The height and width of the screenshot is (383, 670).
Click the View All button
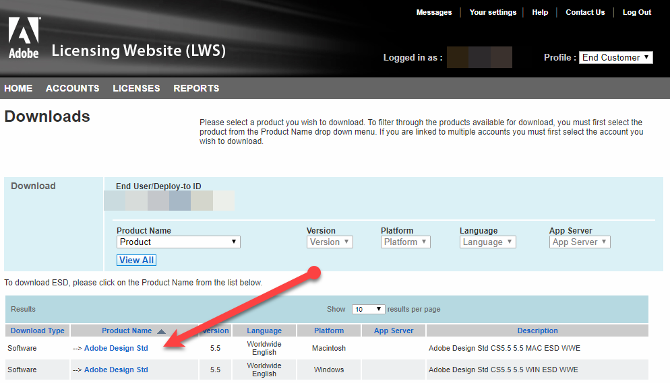136,260
